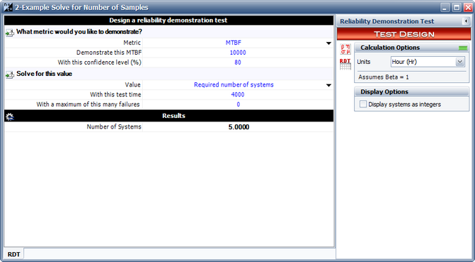
Task: Click the 'Number of Systems' label
Action: point(114,126)
